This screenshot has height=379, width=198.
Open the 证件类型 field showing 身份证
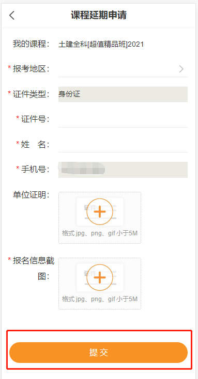pyautogui.click(x=123, y=94)
